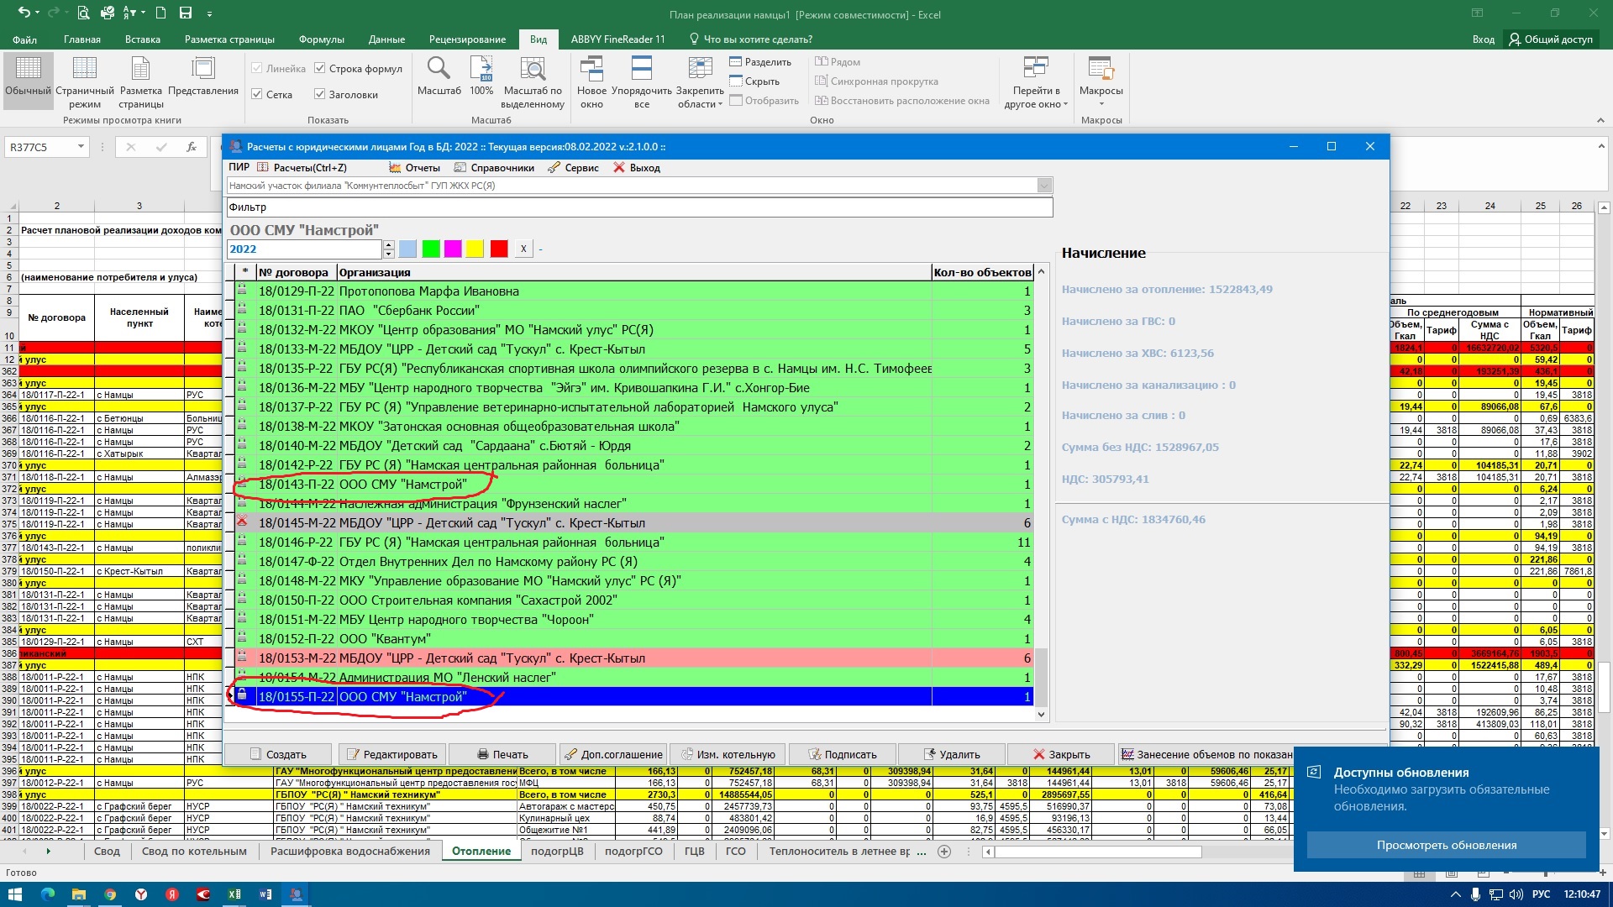The width and height of the screenshot is (1613, 907).
Task: Click the Excel save icon in quick access toolbar
Action: pyautogui.click(x=186, y=13)
